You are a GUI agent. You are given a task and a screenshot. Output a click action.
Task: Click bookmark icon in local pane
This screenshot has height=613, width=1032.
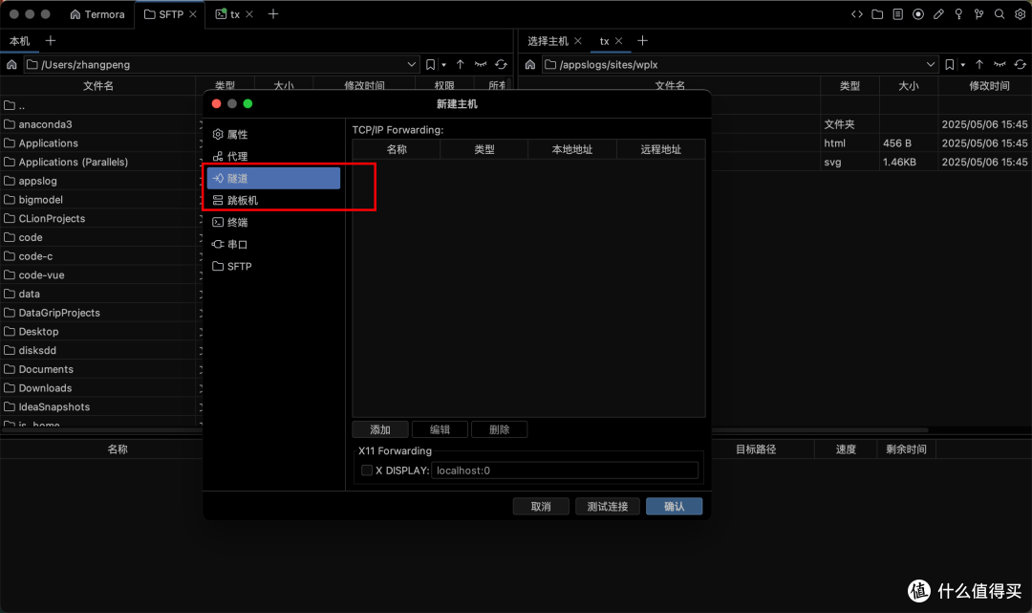(430, 64)
